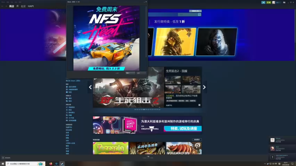Click the carousel previous arrow

tap(90, 87)
